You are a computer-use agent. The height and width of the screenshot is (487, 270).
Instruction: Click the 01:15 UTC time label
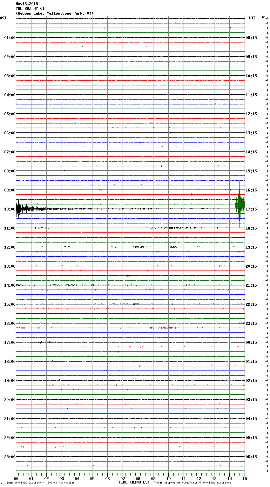251,362
